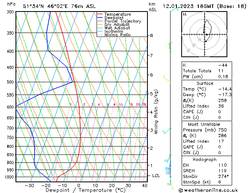Click the 500 hPa pressure label

[11, 82]
